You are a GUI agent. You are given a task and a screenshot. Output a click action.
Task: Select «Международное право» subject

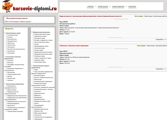41,46
